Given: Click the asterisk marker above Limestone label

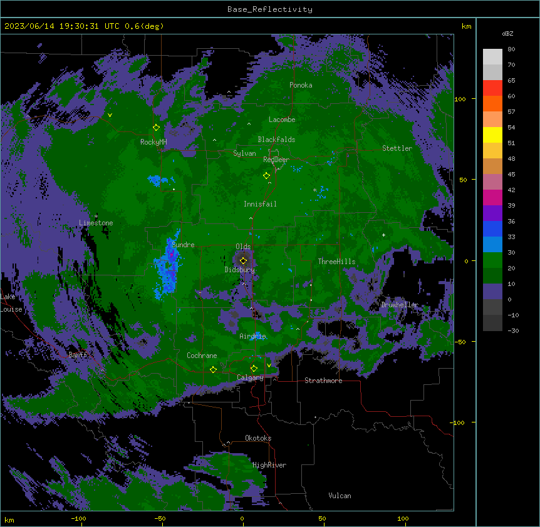Looking at the screenshot, I should (x=96, y=217).
